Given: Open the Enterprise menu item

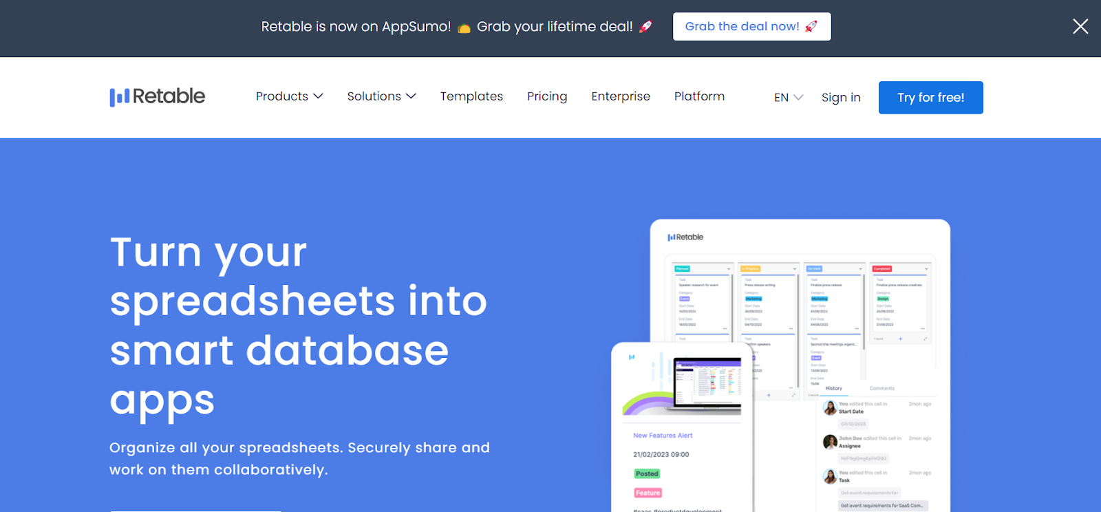Looking at the screenshot, I should [x=621, y=96].
